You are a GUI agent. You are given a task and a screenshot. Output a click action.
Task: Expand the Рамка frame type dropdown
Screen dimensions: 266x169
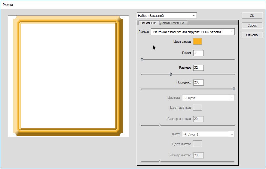(192, 32)
